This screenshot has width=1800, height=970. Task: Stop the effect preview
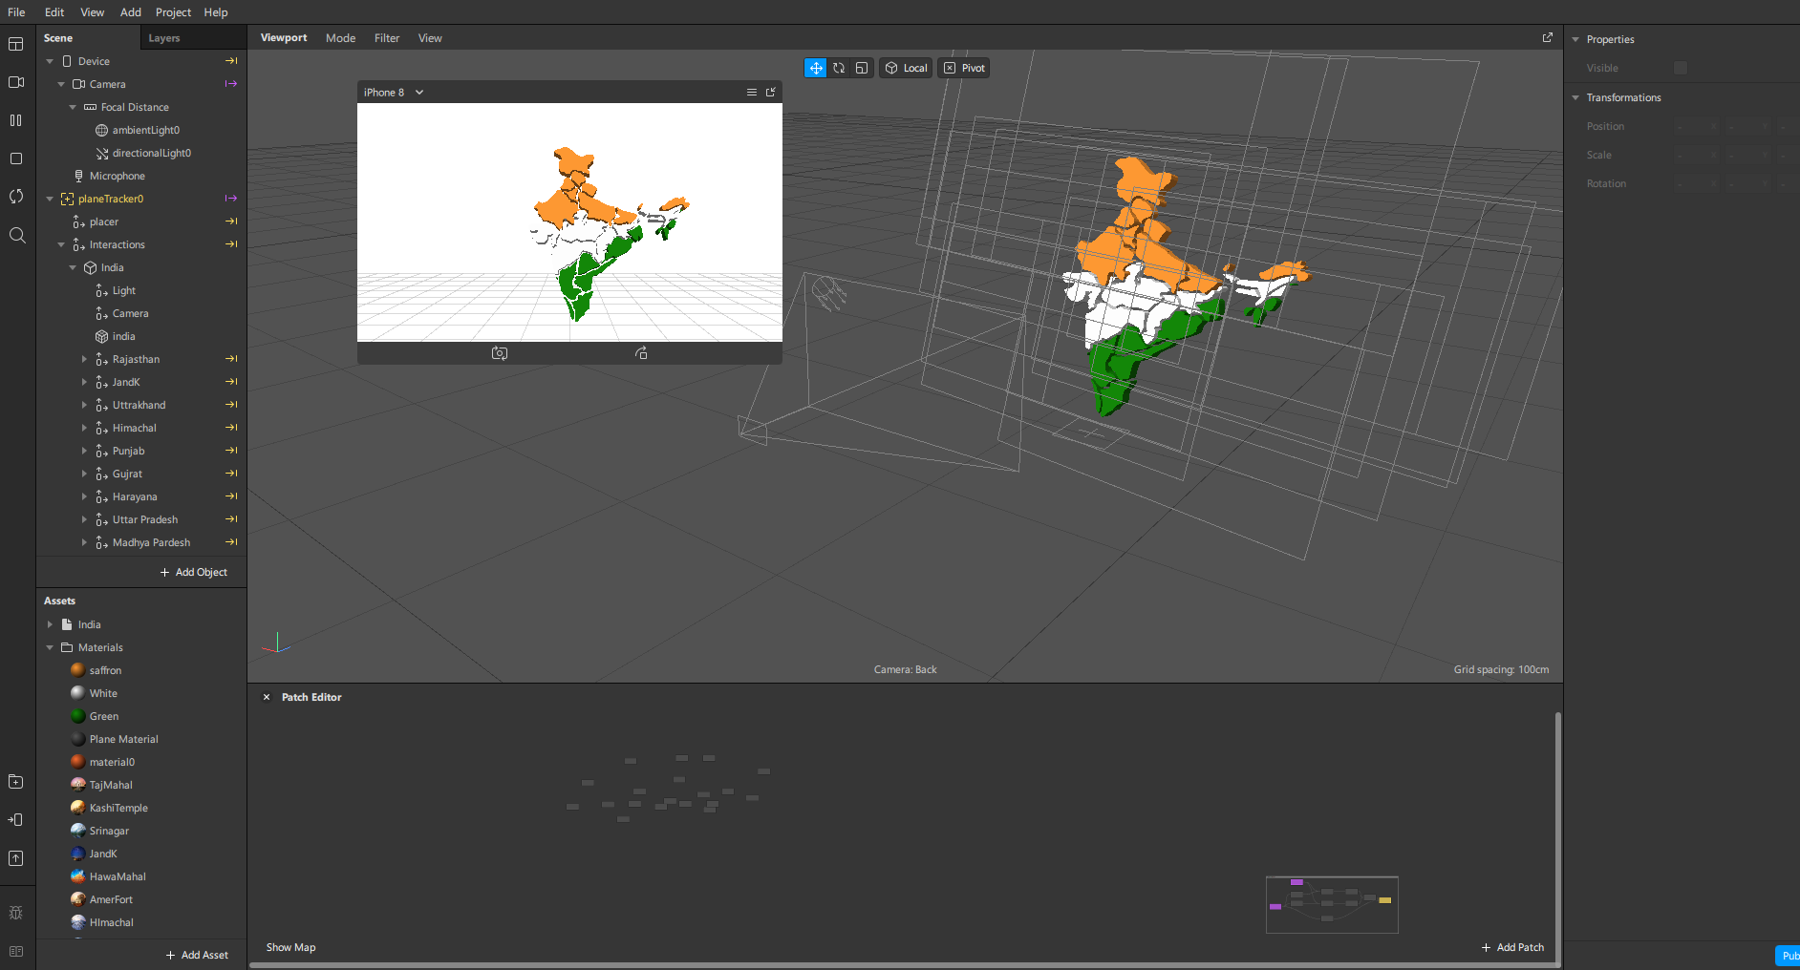[16, 158]
